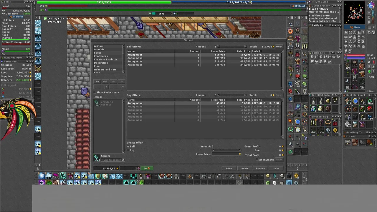This screenshot has width=377, height=212.
Task: Open the Offers view in Market
Action: pos(229,168)
